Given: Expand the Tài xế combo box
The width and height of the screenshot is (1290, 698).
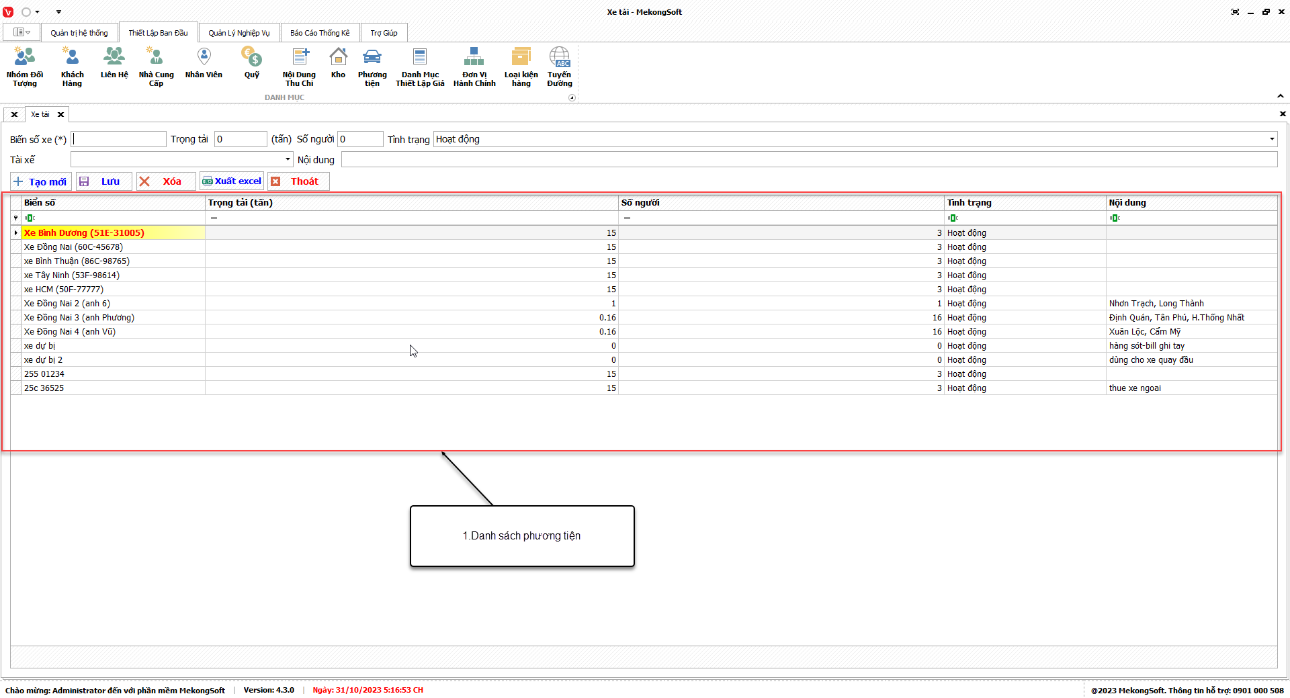Looking at the screenshot, I should (x=288, y=159).
